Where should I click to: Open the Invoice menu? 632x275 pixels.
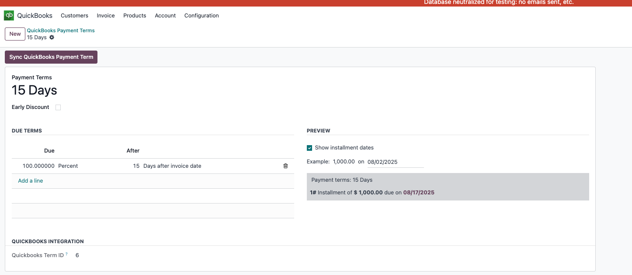click(106, 15)
